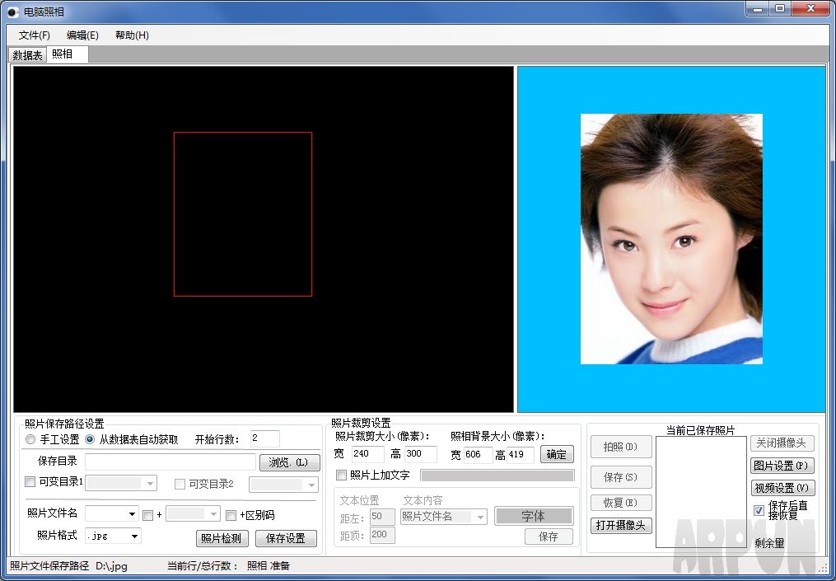Click the 保存(S) button

point(620,477)
